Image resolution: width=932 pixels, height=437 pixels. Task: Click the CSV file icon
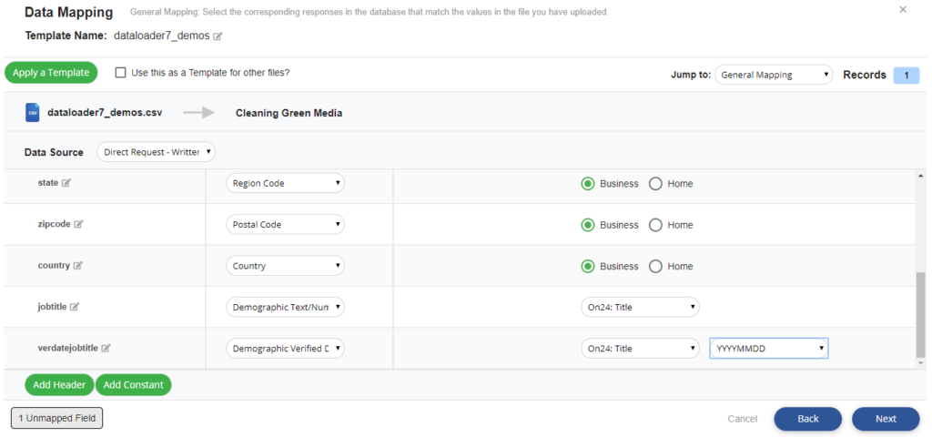[33, 113]
